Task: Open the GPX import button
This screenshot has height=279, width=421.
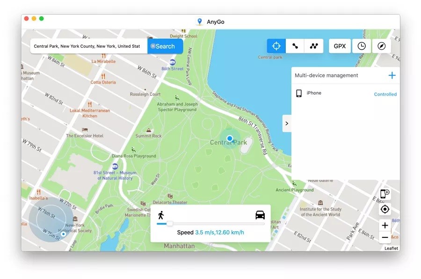Action: (x=340, y=46)
